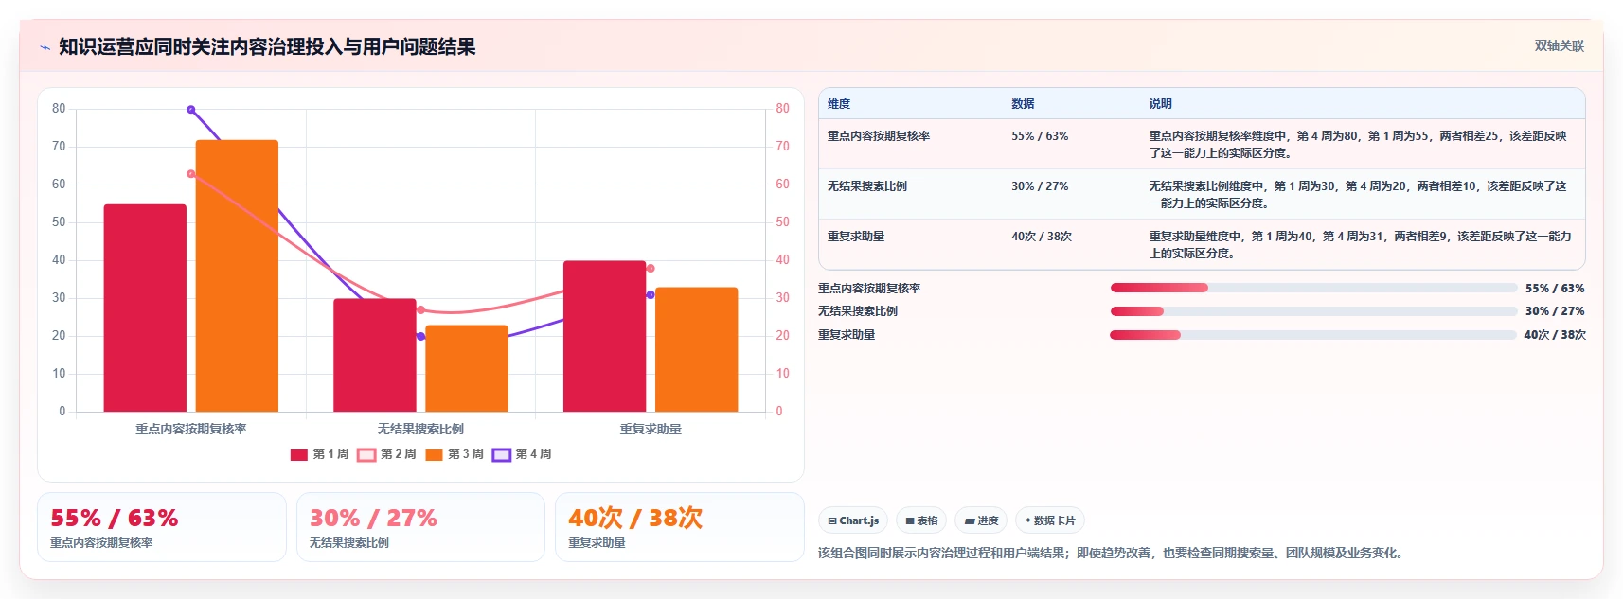Click the 重点内容按期复核率 x-axis label

[x=191, y=430]
